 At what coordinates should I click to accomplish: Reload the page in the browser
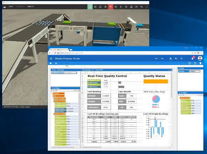coord(55,53)
